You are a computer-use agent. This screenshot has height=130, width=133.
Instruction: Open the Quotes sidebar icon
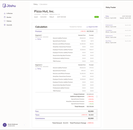5,17
